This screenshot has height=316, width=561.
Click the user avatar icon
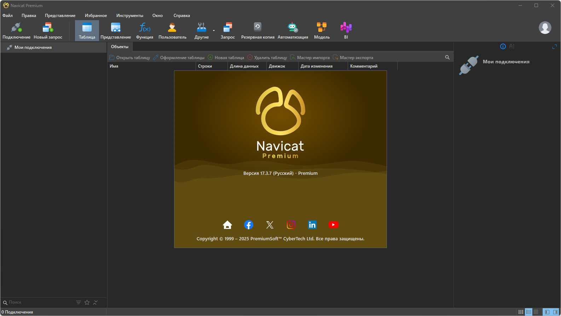point(545,28)
